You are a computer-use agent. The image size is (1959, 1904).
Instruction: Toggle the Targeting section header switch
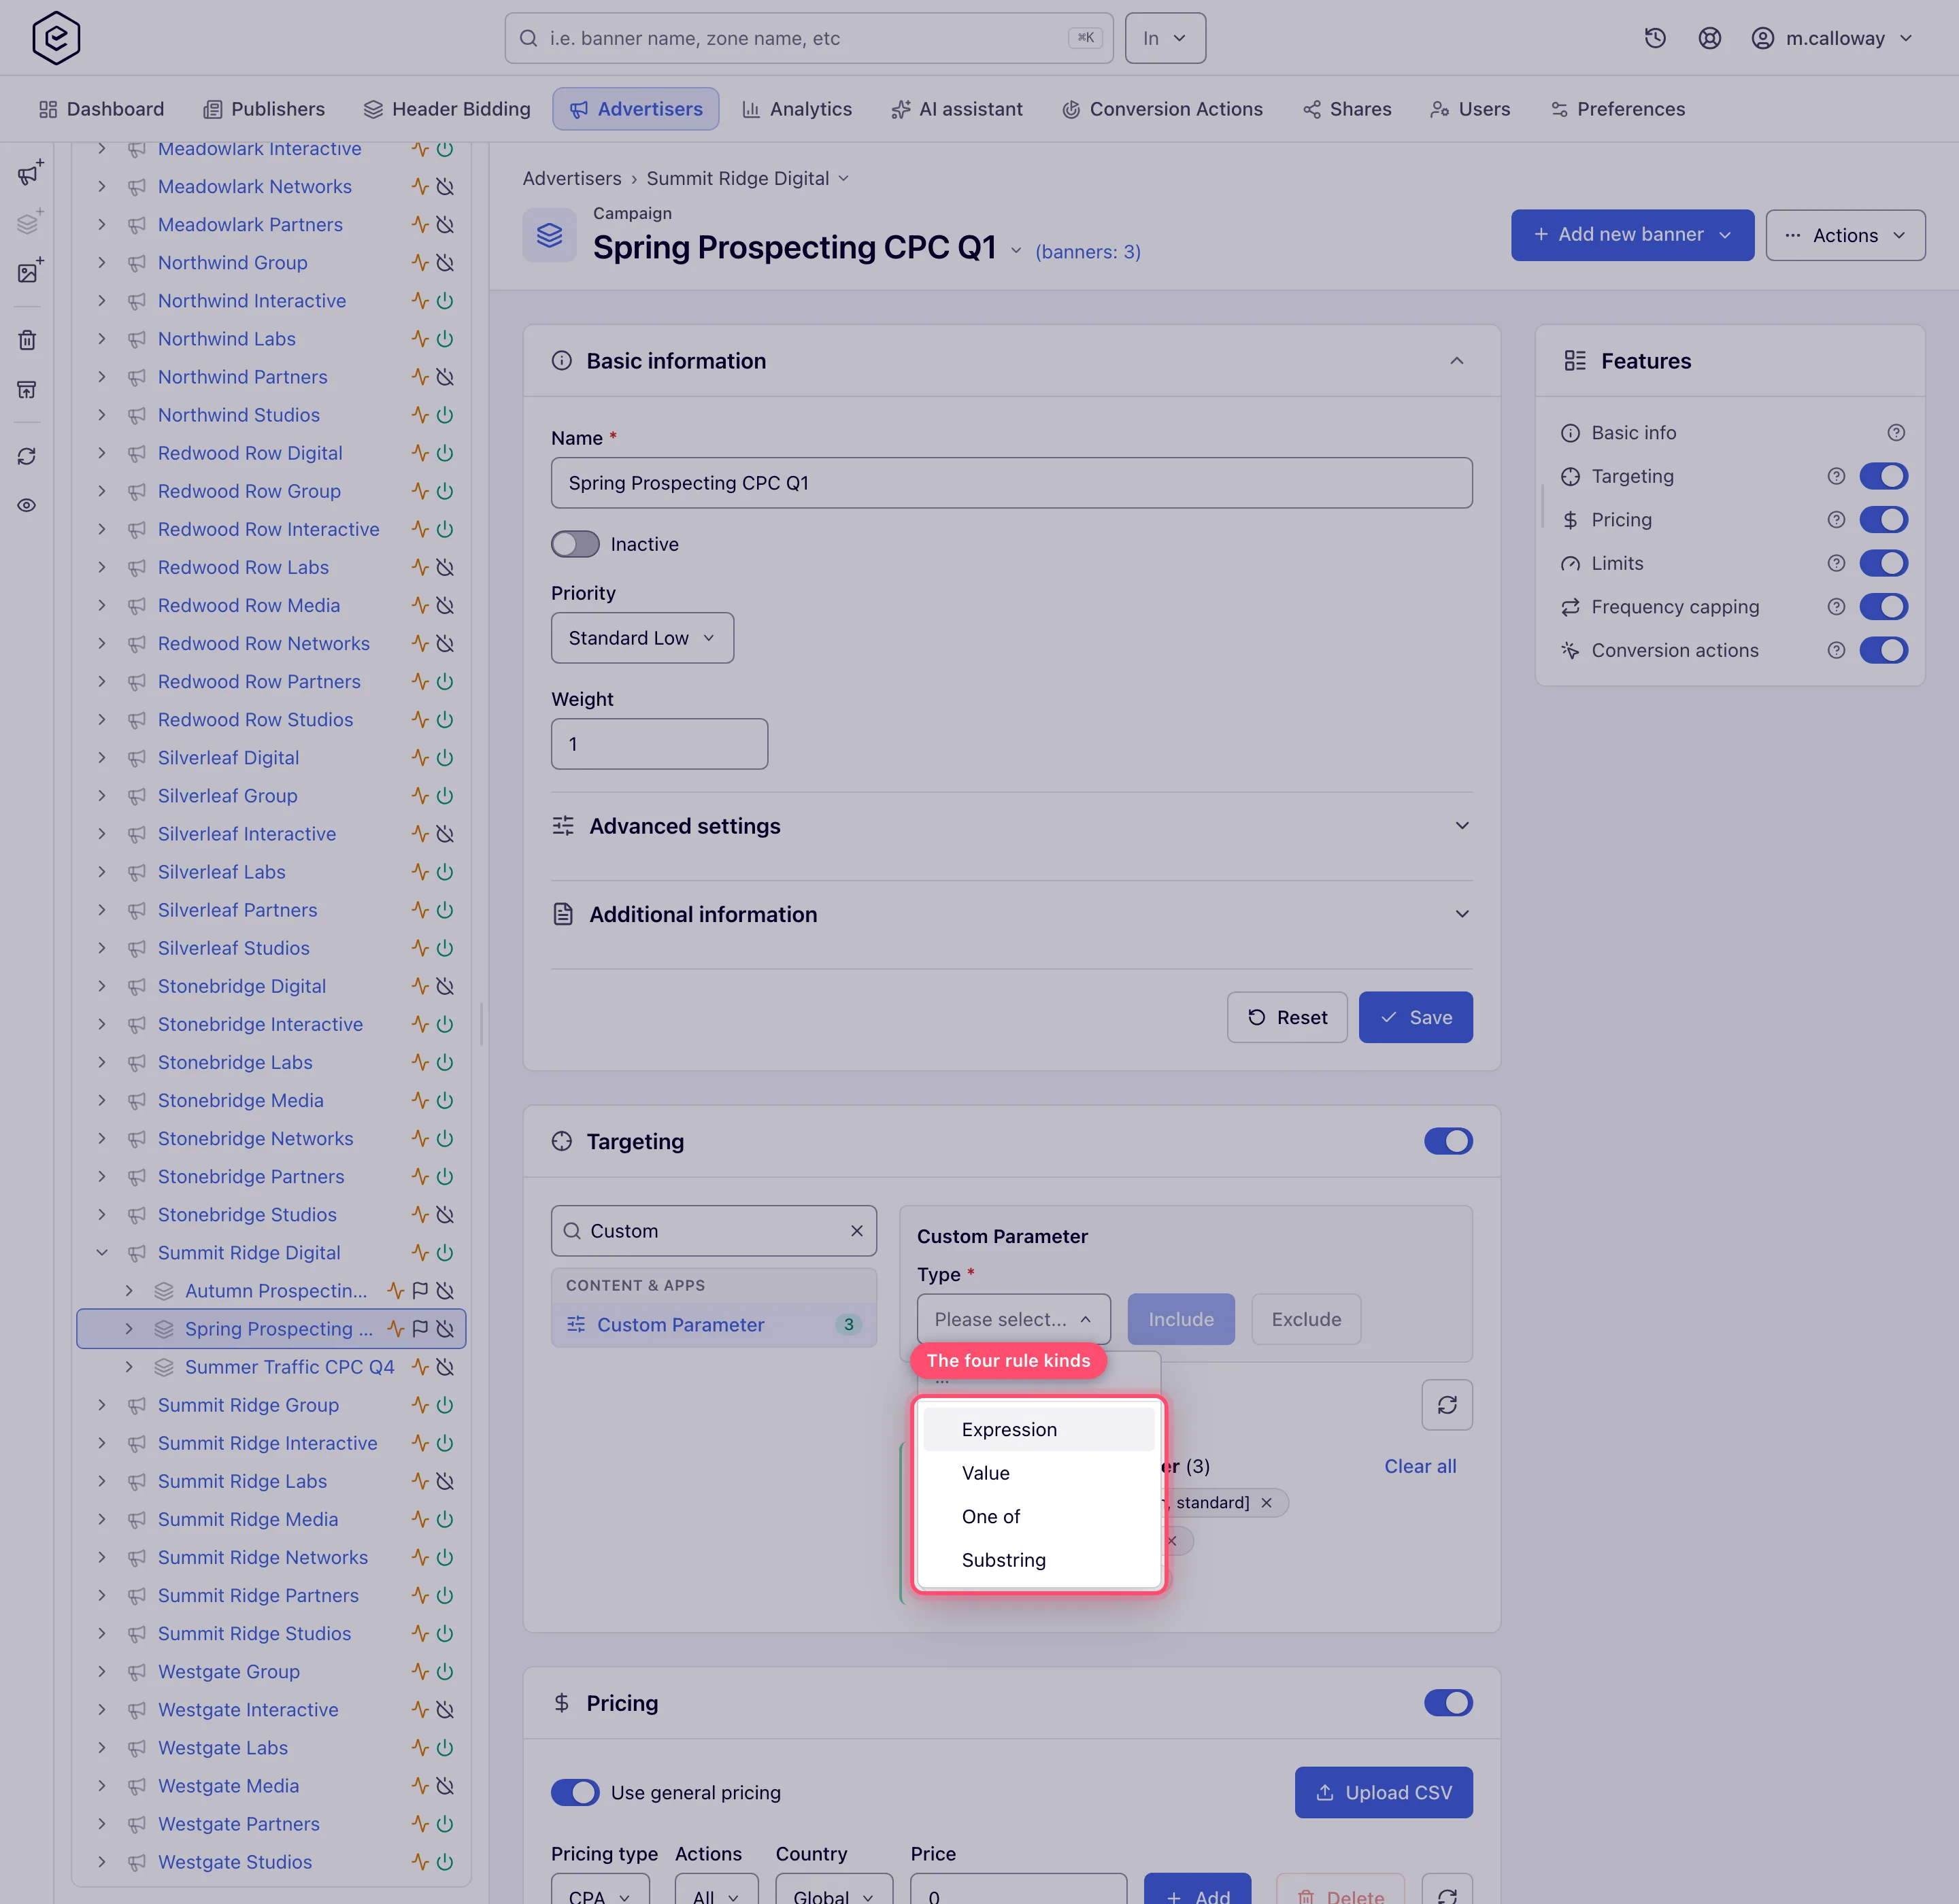(1447, 1141)
